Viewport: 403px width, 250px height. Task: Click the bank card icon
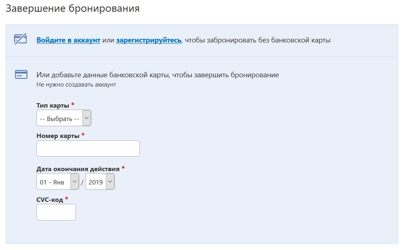coord(21,74)
